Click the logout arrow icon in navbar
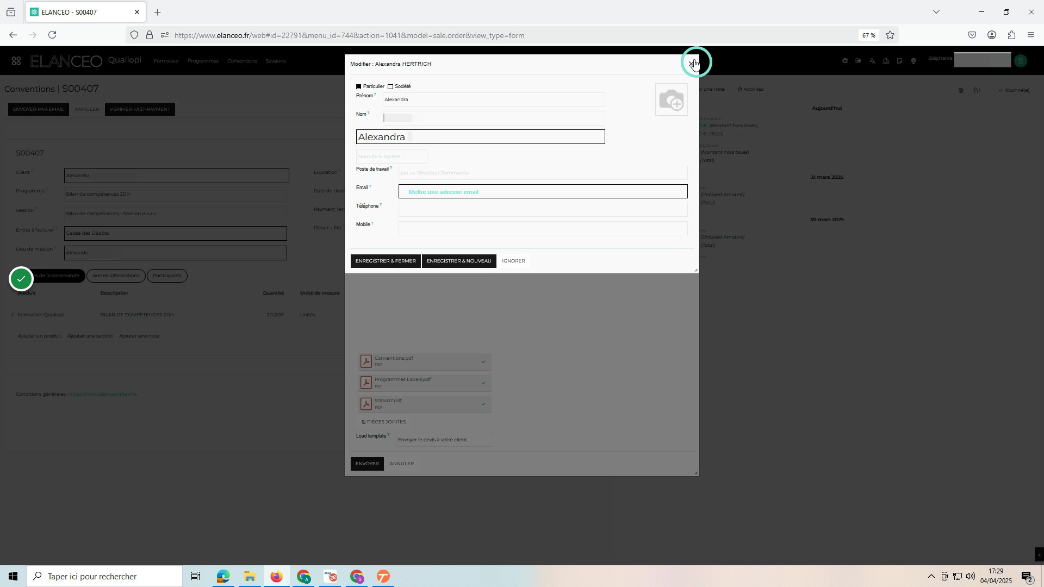 (x=859, y=61)
